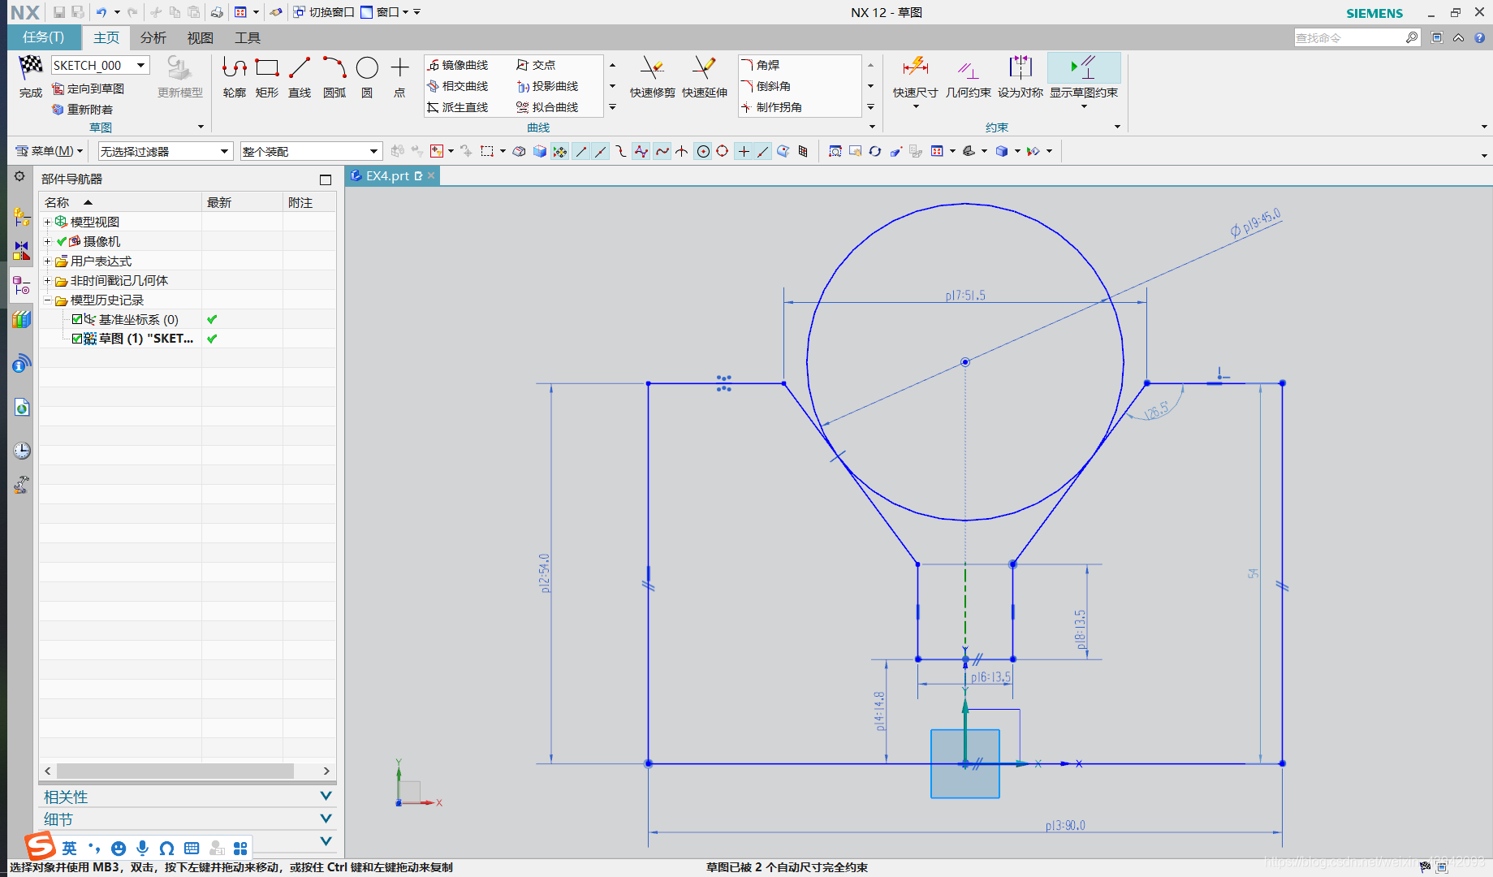Select the Arc (圆弧) tool
Image resolution: width=1493 pixels, height=877 pixels.
tap(334, 77)
